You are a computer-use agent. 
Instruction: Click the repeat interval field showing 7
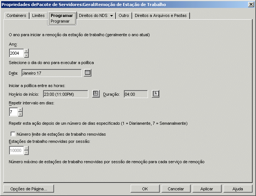pyautogui.click(x=14, y=112)
